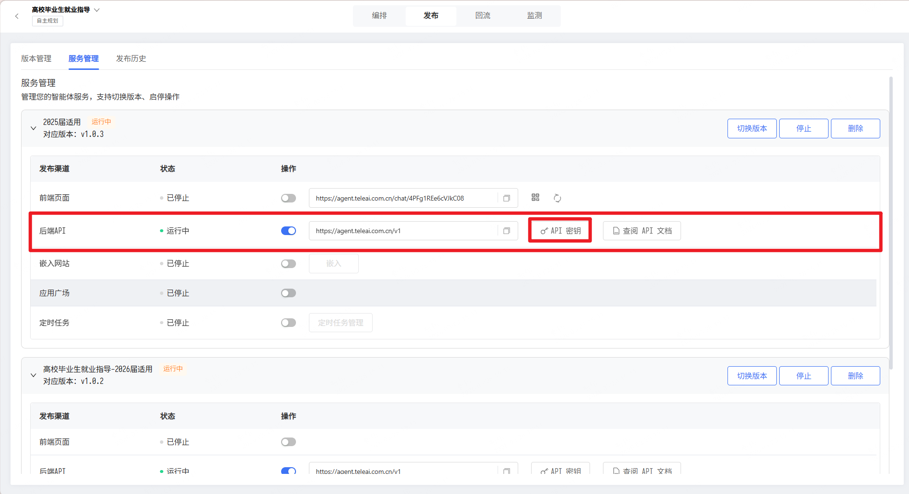Click 停止 for 2025届适用 service
This screenshot has width=909, height=494.
804,128
